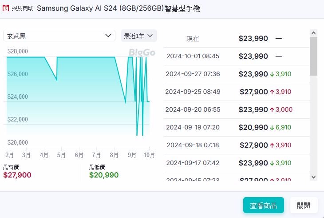The image size is (324, 218).
Task: Expand the 最近1年 time range selector
Action: click(138, 36)
